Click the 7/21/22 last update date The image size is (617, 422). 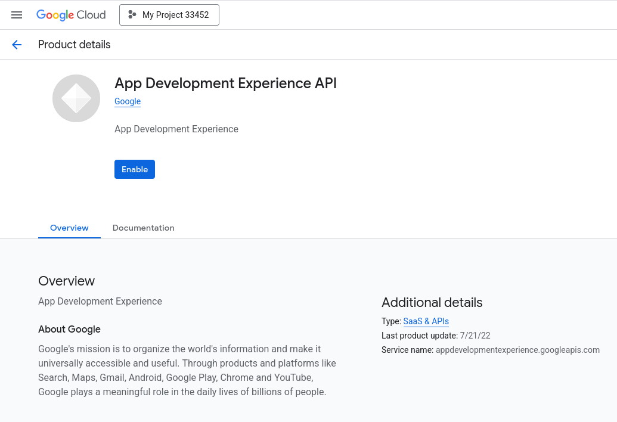click(x=475, y=336)
